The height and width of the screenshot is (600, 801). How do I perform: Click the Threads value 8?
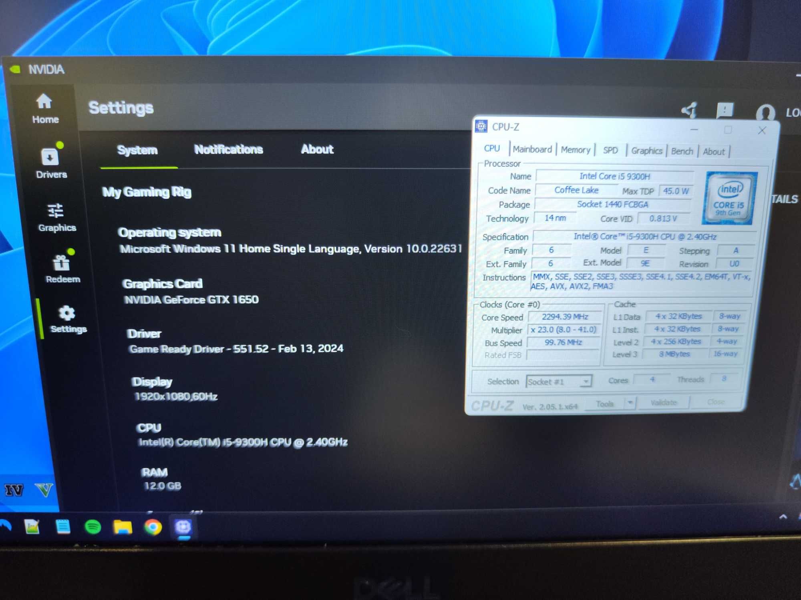tap(724, 378)
